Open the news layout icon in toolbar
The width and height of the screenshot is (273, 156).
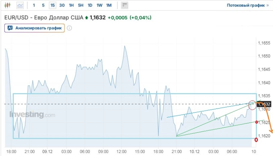pos(125,5)
